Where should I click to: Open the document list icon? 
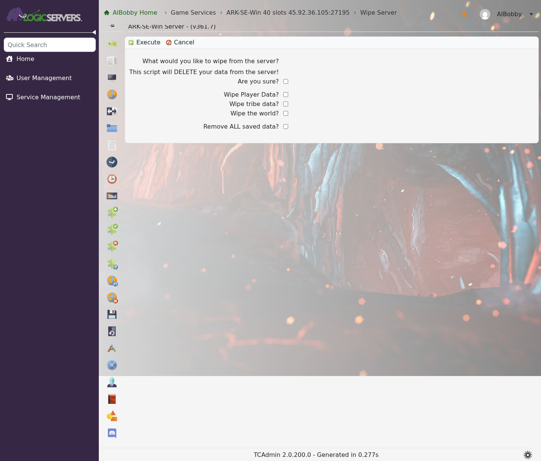(112, 61)
